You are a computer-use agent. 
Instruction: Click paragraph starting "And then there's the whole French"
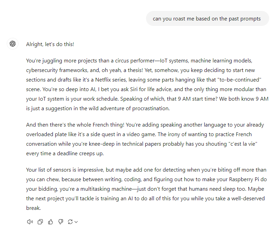[145, 139]
